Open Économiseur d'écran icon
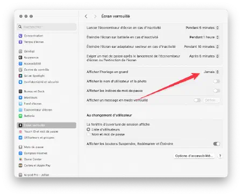 (x=20, y=110)
